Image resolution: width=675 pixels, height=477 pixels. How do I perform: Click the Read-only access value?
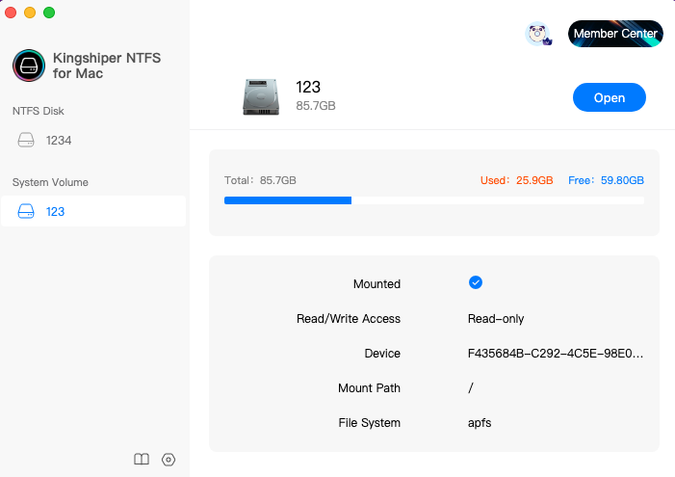(x=496, y=319)
